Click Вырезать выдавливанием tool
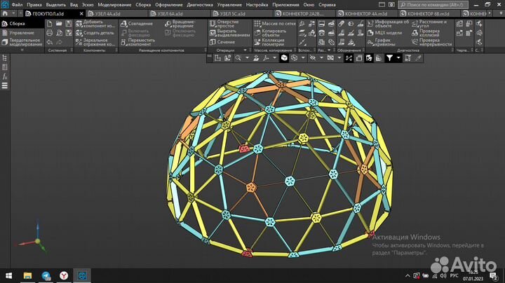 point(229,33)
